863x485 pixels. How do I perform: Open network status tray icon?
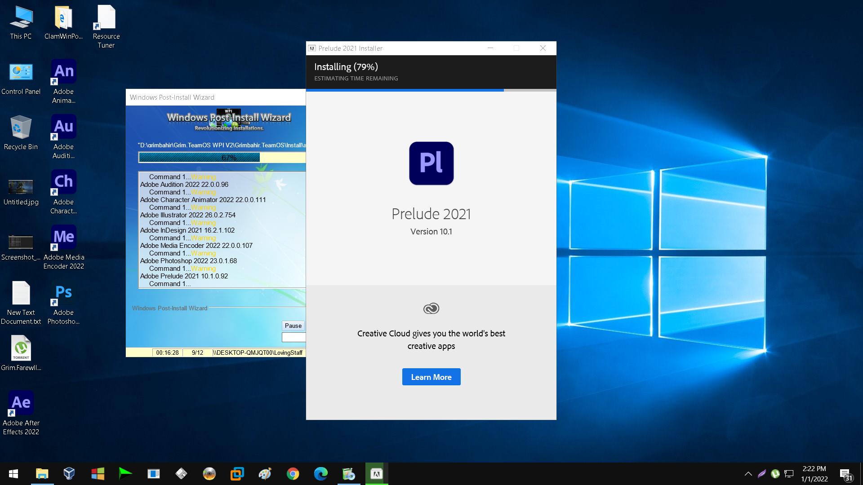click(x=789, y=474)
